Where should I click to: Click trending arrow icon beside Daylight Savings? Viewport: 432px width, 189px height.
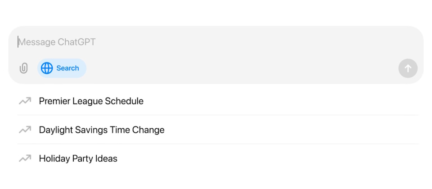click(25, 130)
